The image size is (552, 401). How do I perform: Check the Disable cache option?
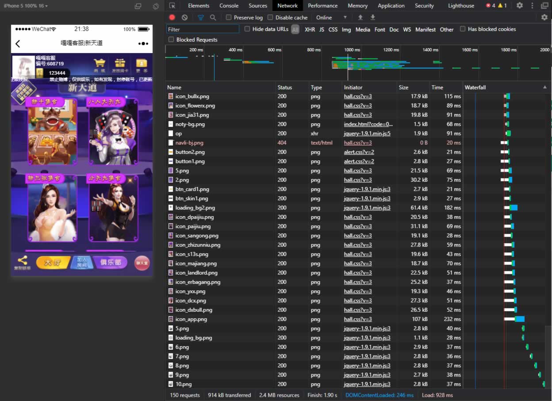point(270,18)
